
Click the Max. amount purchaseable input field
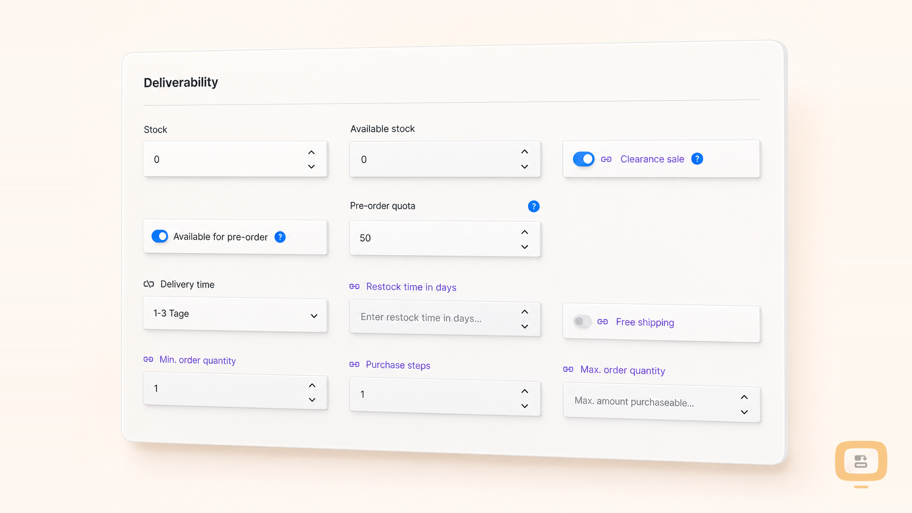click(662, 403)
